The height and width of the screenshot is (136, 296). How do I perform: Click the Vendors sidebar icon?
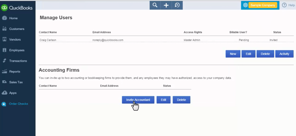(x=4, y=40)
